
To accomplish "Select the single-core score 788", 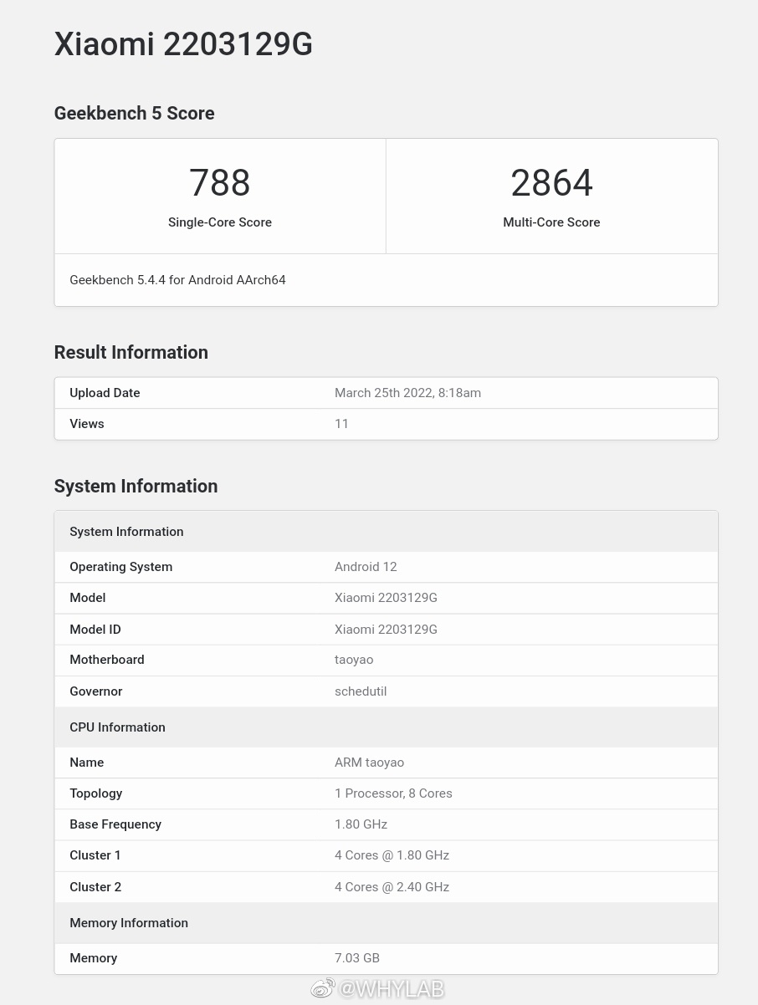I will (x=219, y=183).
